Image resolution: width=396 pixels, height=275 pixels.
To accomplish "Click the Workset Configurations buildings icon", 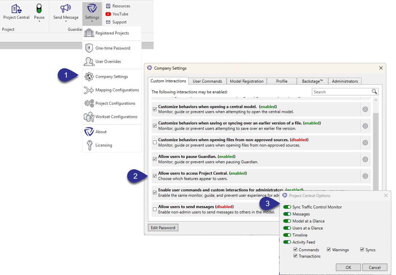I will (x=89, y=117).
